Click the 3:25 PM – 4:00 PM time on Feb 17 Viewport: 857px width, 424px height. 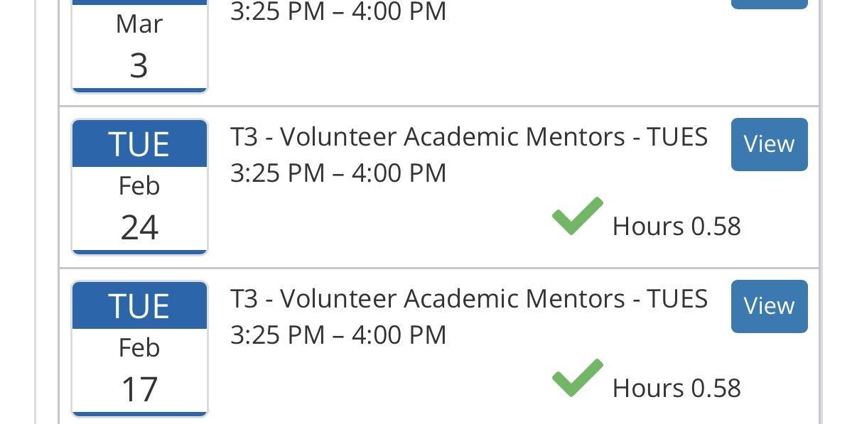coord(338,335)
